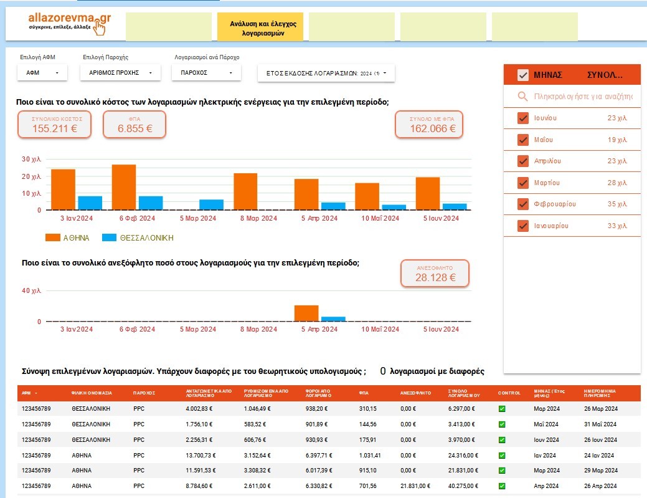Viewport: 647px width, 498px height.
Task: Click green control check for 29 Μαρ 2024 row
Action: click(x=502, y=471)
